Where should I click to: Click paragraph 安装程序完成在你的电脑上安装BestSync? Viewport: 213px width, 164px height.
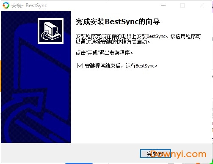[x=138, y=39]
